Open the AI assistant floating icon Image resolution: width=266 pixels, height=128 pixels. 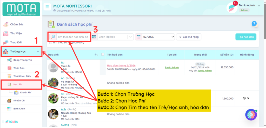pos(251,115)
